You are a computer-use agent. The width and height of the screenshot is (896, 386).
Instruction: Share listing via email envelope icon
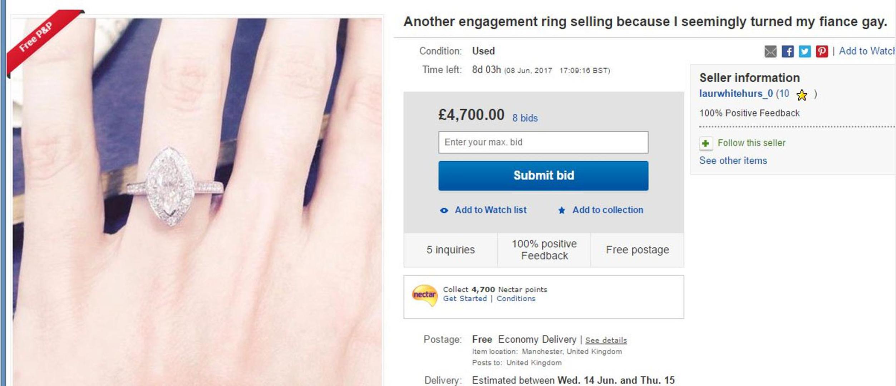coord(770,51)
